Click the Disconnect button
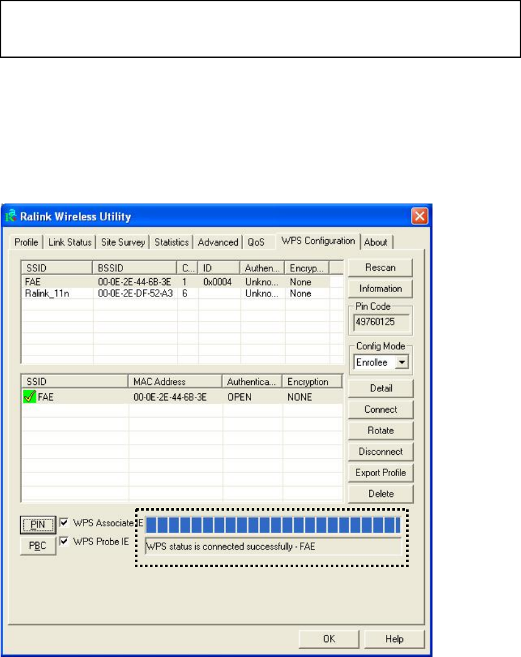The width and height of the screenshot is (521, 657). pos(380,452)
